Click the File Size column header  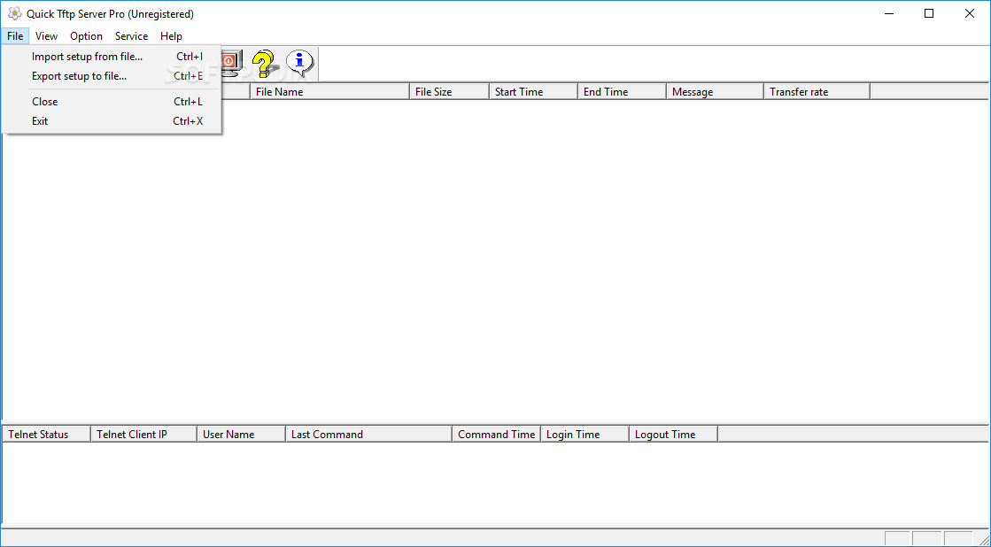[449, 91]
